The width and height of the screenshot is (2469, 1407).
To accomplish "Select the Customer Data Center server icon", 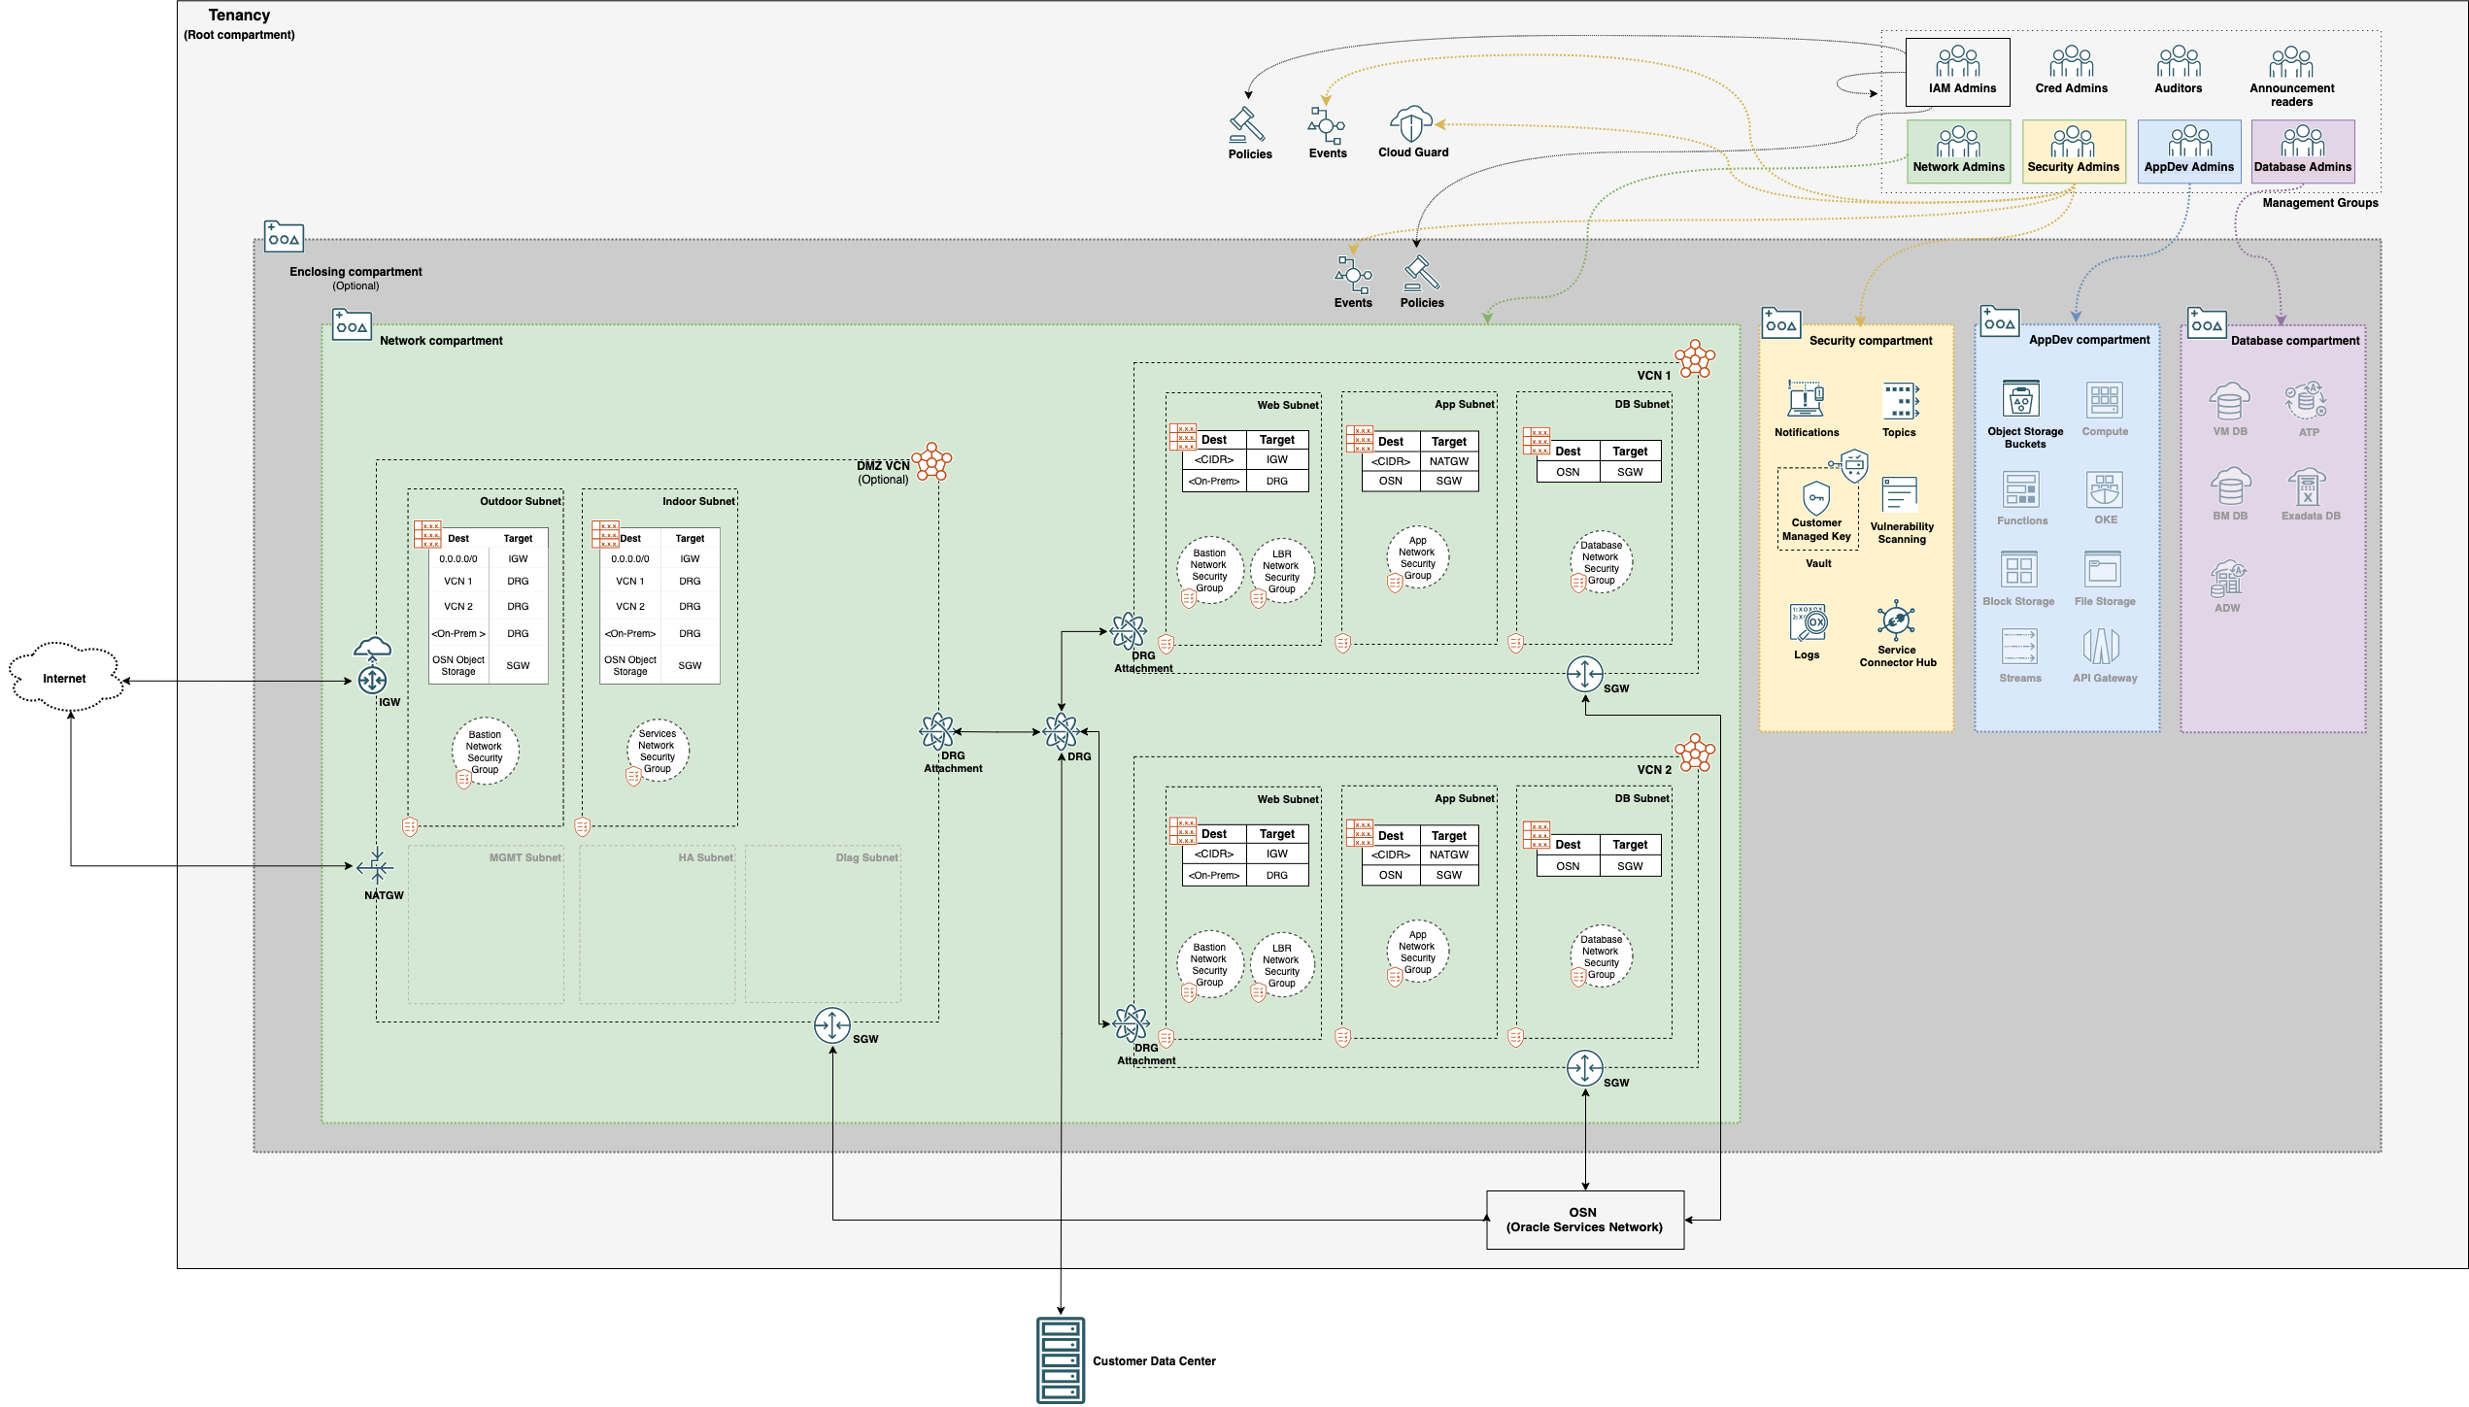I will click(1060, 1359).
